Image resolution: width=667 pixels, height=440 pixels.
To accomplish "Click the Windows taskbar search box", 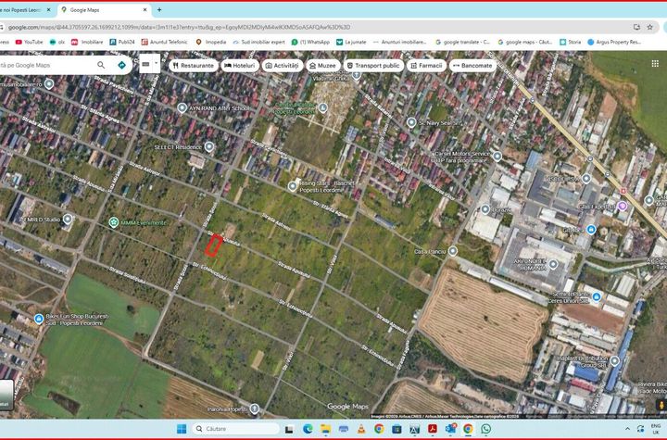I will (x=241, y=429).
